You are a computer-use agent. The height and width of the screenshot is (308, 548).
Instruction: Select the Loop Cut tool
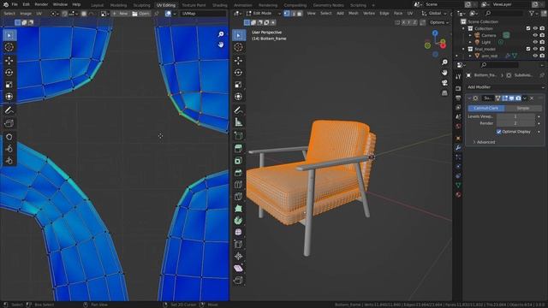point(238,185)
